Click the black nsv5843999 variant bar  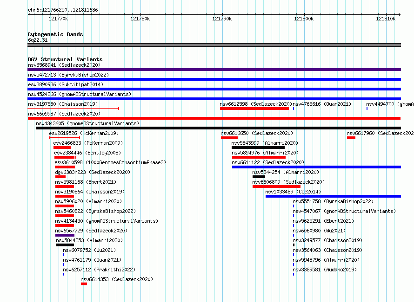(258, 148)
